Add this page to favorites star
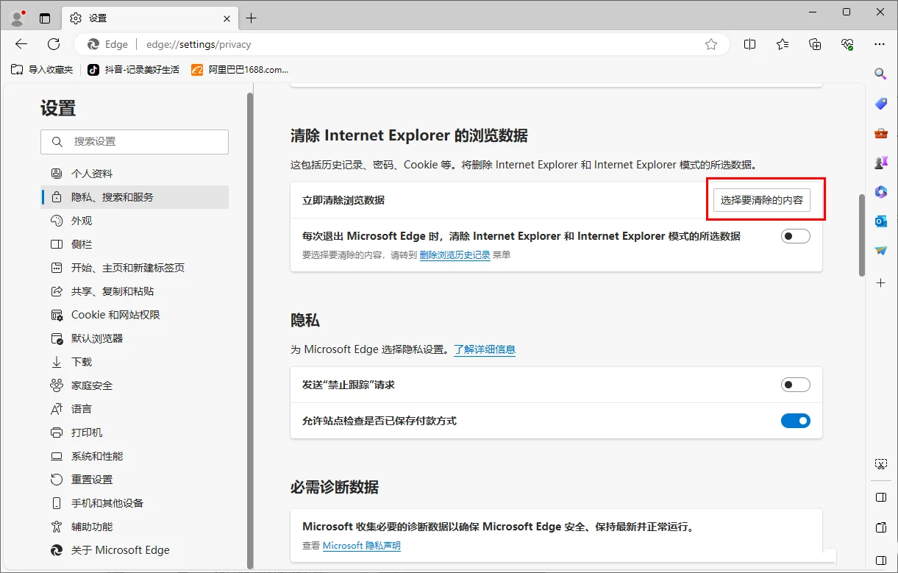This screenshot has height=573, width=898. (711, 44)
